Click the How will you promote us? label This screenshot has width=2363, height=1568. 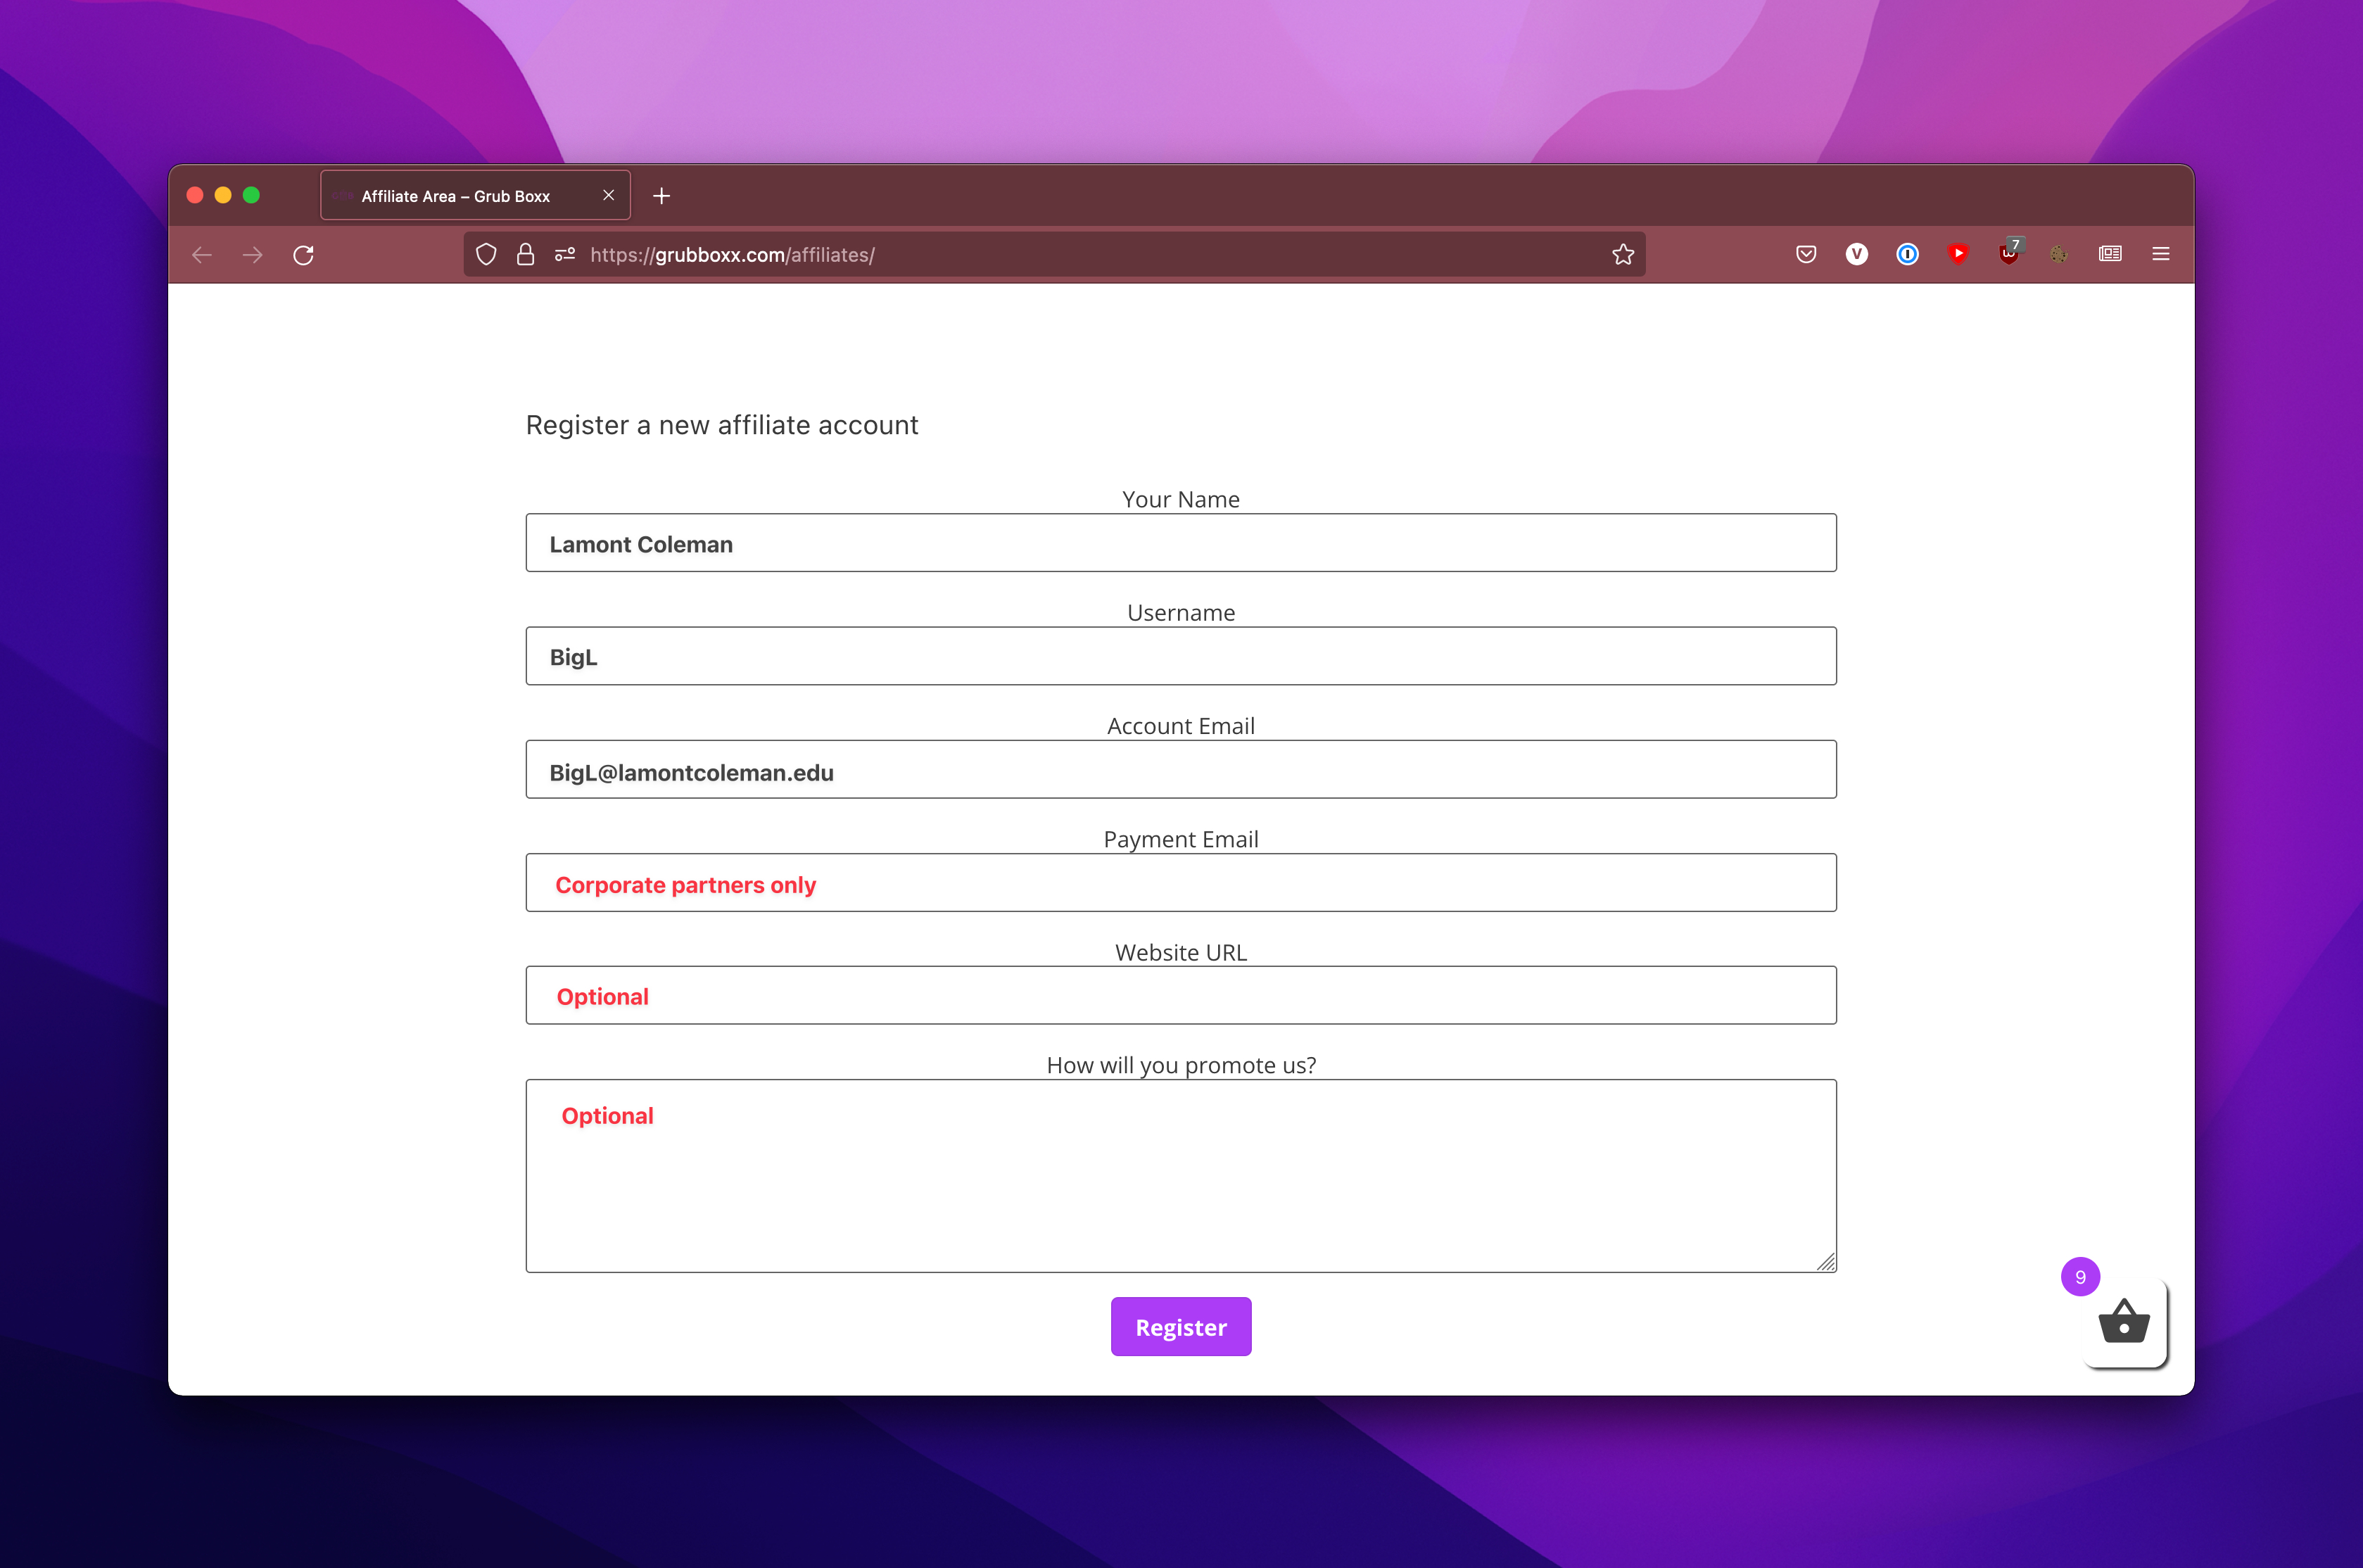(x=1181, y=1065)
